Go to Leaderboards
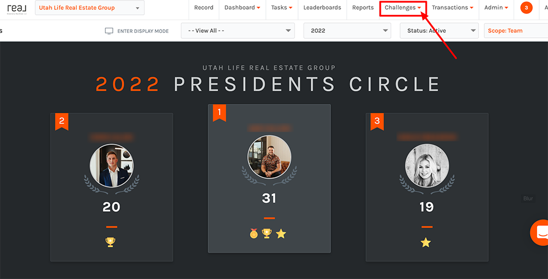548x279 pixels. (322, 8)
